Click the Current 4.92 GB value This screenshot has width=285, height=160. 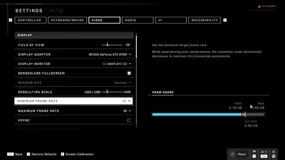pos(251,125)
